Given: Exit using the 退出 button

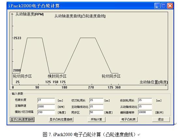Looking at the screenshot, I should (x=161, y=119).
